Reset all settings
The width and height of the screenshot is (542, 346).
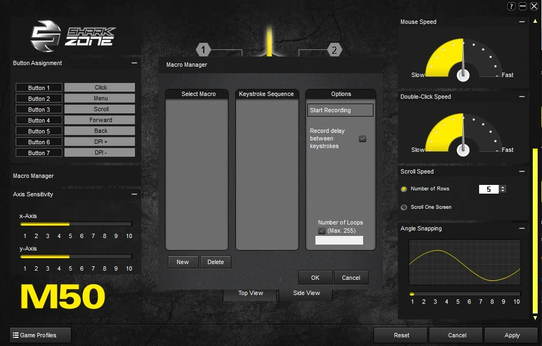tap(401, 335)
